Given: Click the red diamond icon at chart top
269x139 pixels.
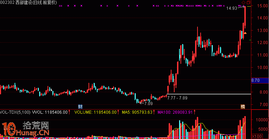Looking at the screenshot, I should pos(243,2).
